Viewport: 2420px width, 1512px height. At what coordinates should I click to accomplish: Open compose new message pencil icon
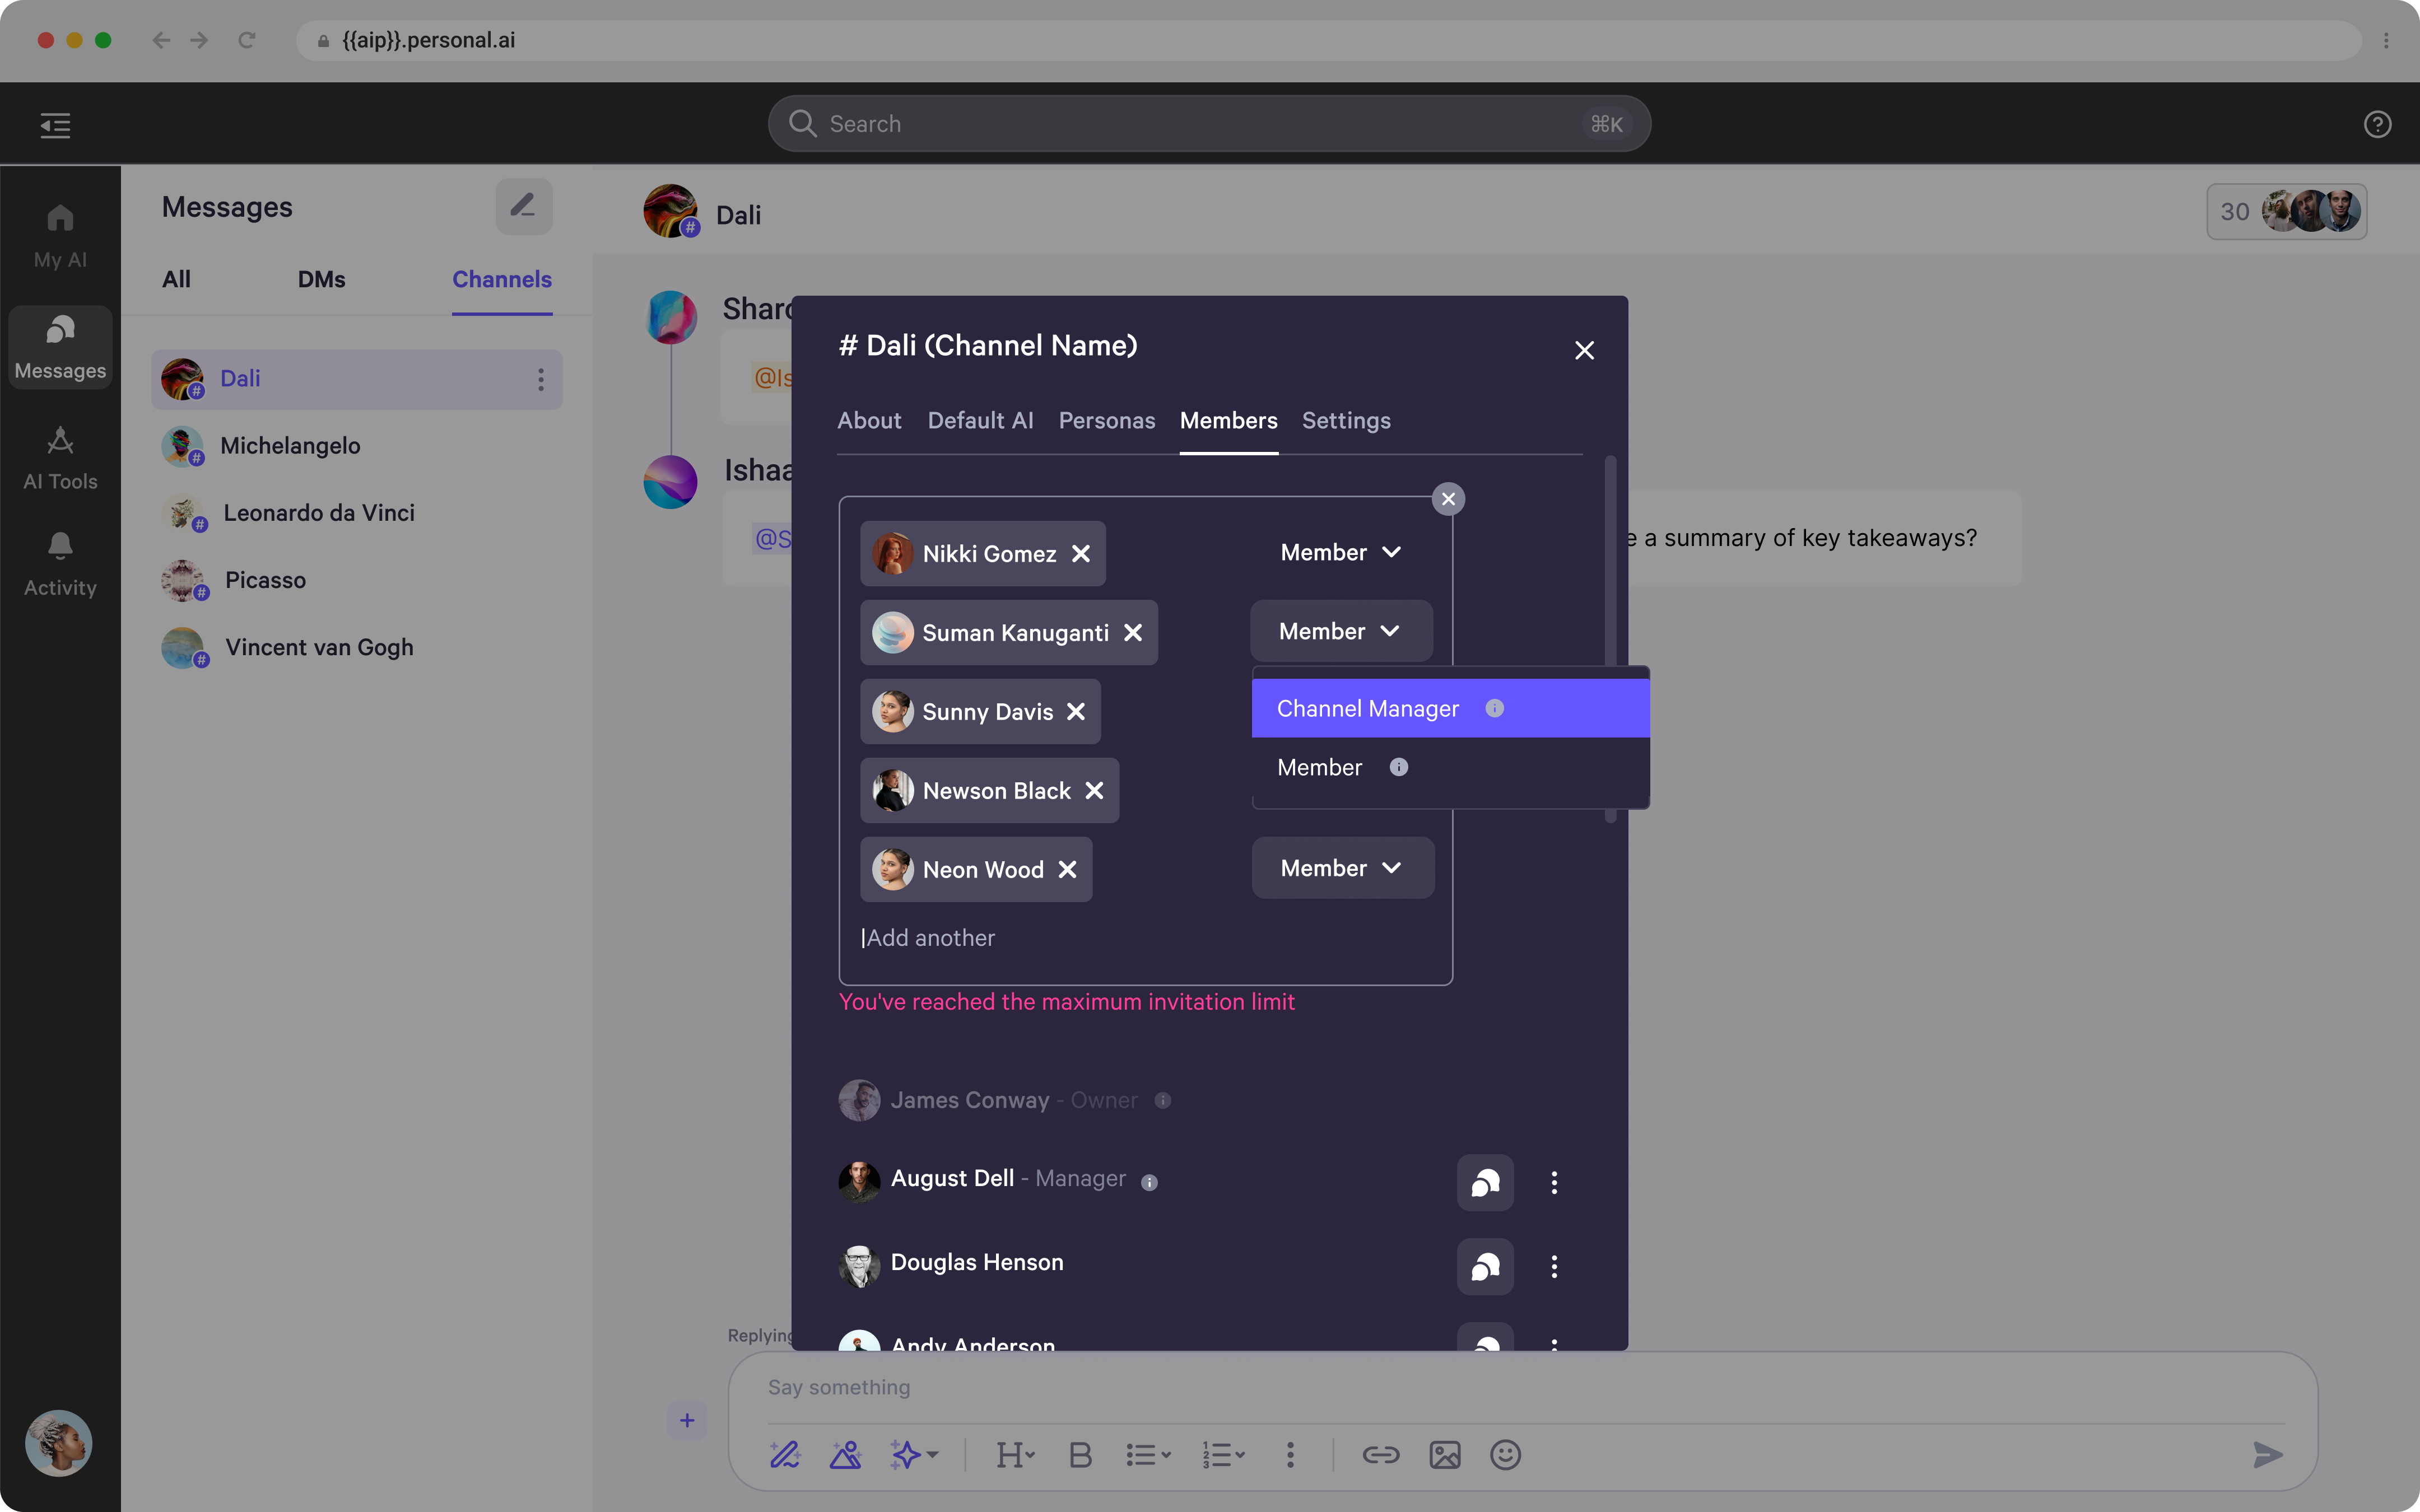point(523,207)
